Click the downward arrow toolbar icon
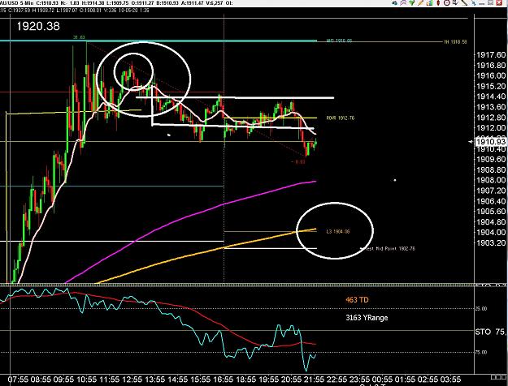The height and width of the screenshot is (386, 508). (x=455, y=2)
